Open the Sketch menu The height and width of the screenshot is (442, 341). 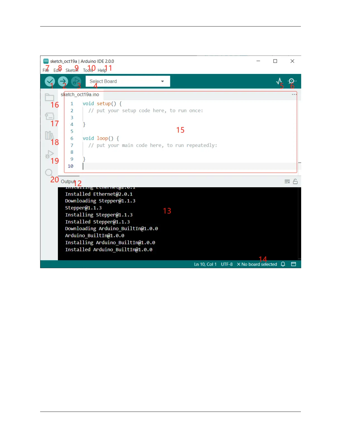[x=72, y=70]
